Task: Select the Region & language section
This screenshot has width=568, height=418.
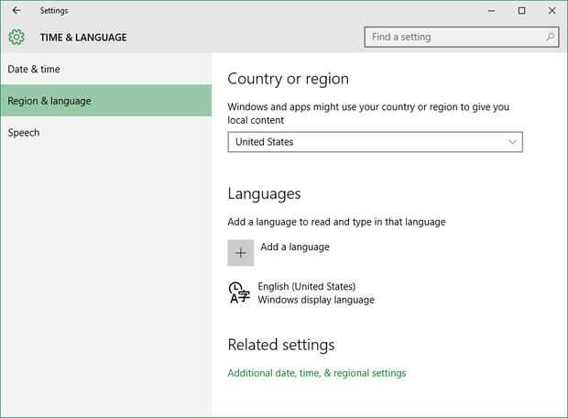Action: pyautogui.click(x=105, y=101)
